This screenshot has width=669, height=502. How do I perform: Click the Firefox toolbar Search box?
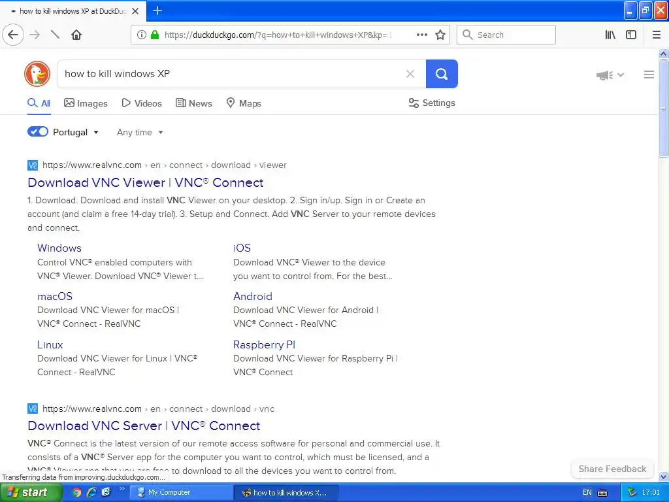point(506,35)
